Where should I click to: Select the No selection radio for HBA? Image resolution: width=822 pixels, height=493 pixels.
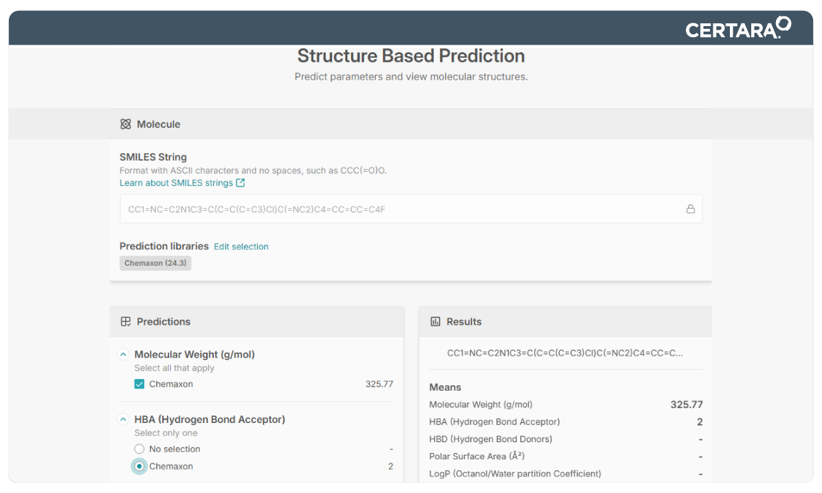140,449
